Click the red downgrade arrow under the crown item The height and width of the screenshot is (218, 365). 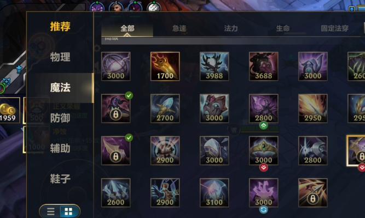[264, 167]
